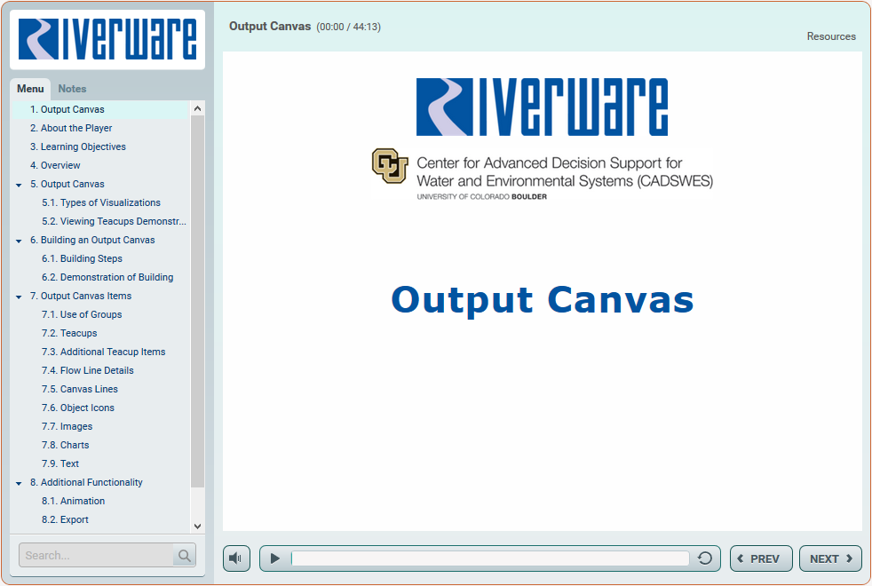The height and width of the screenshot is (586, 872).
Task: Go back with PREV button
Action: point(761,558)
